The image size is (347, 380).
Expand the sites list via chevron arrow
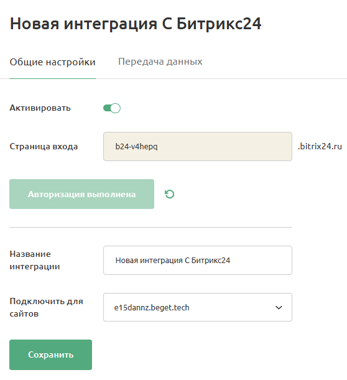coord(279,307)
